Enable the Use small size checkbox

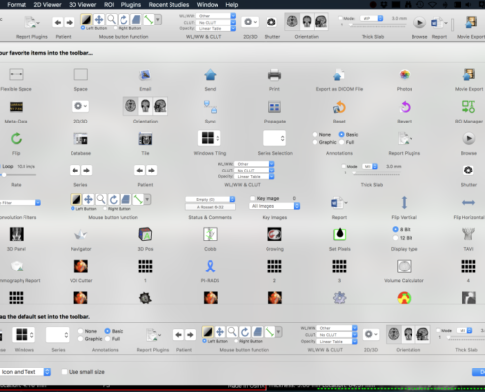[x=65, y=372]
